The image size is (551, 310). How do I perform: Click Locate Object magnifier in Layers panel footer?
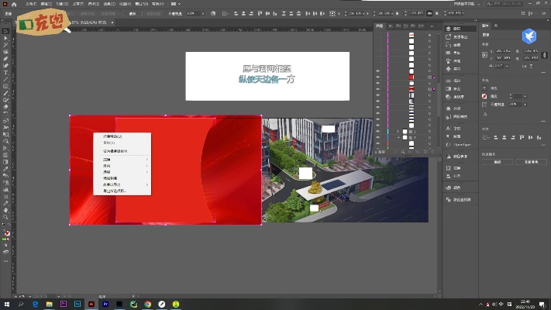(403, 152)
